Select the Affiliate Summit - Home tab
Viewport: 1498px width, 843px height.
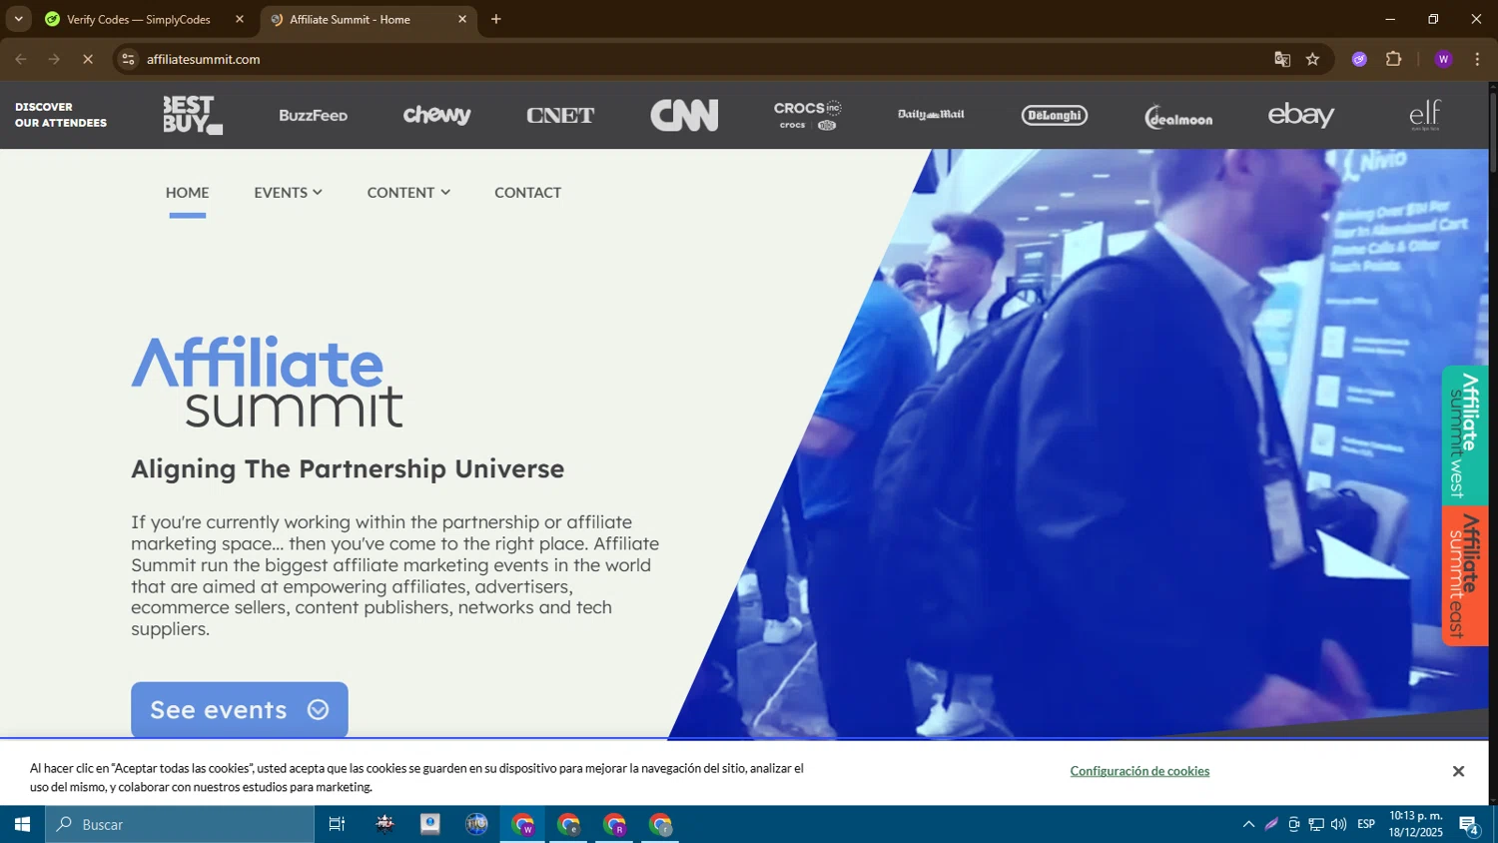[350, 20]
